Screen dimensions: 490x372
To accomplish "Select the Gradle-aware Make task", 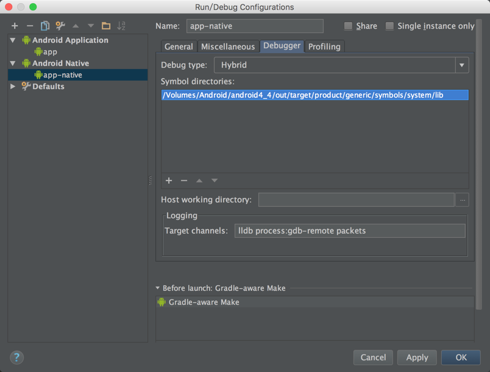I will (x=314, y=302).
